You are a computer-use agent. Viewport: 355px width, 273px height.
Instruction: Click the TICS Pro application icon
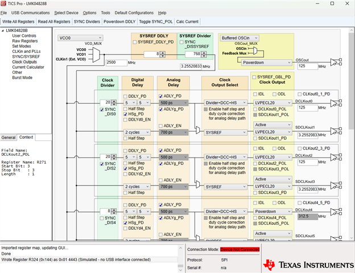pyautogui.click(x=3, y=3)
